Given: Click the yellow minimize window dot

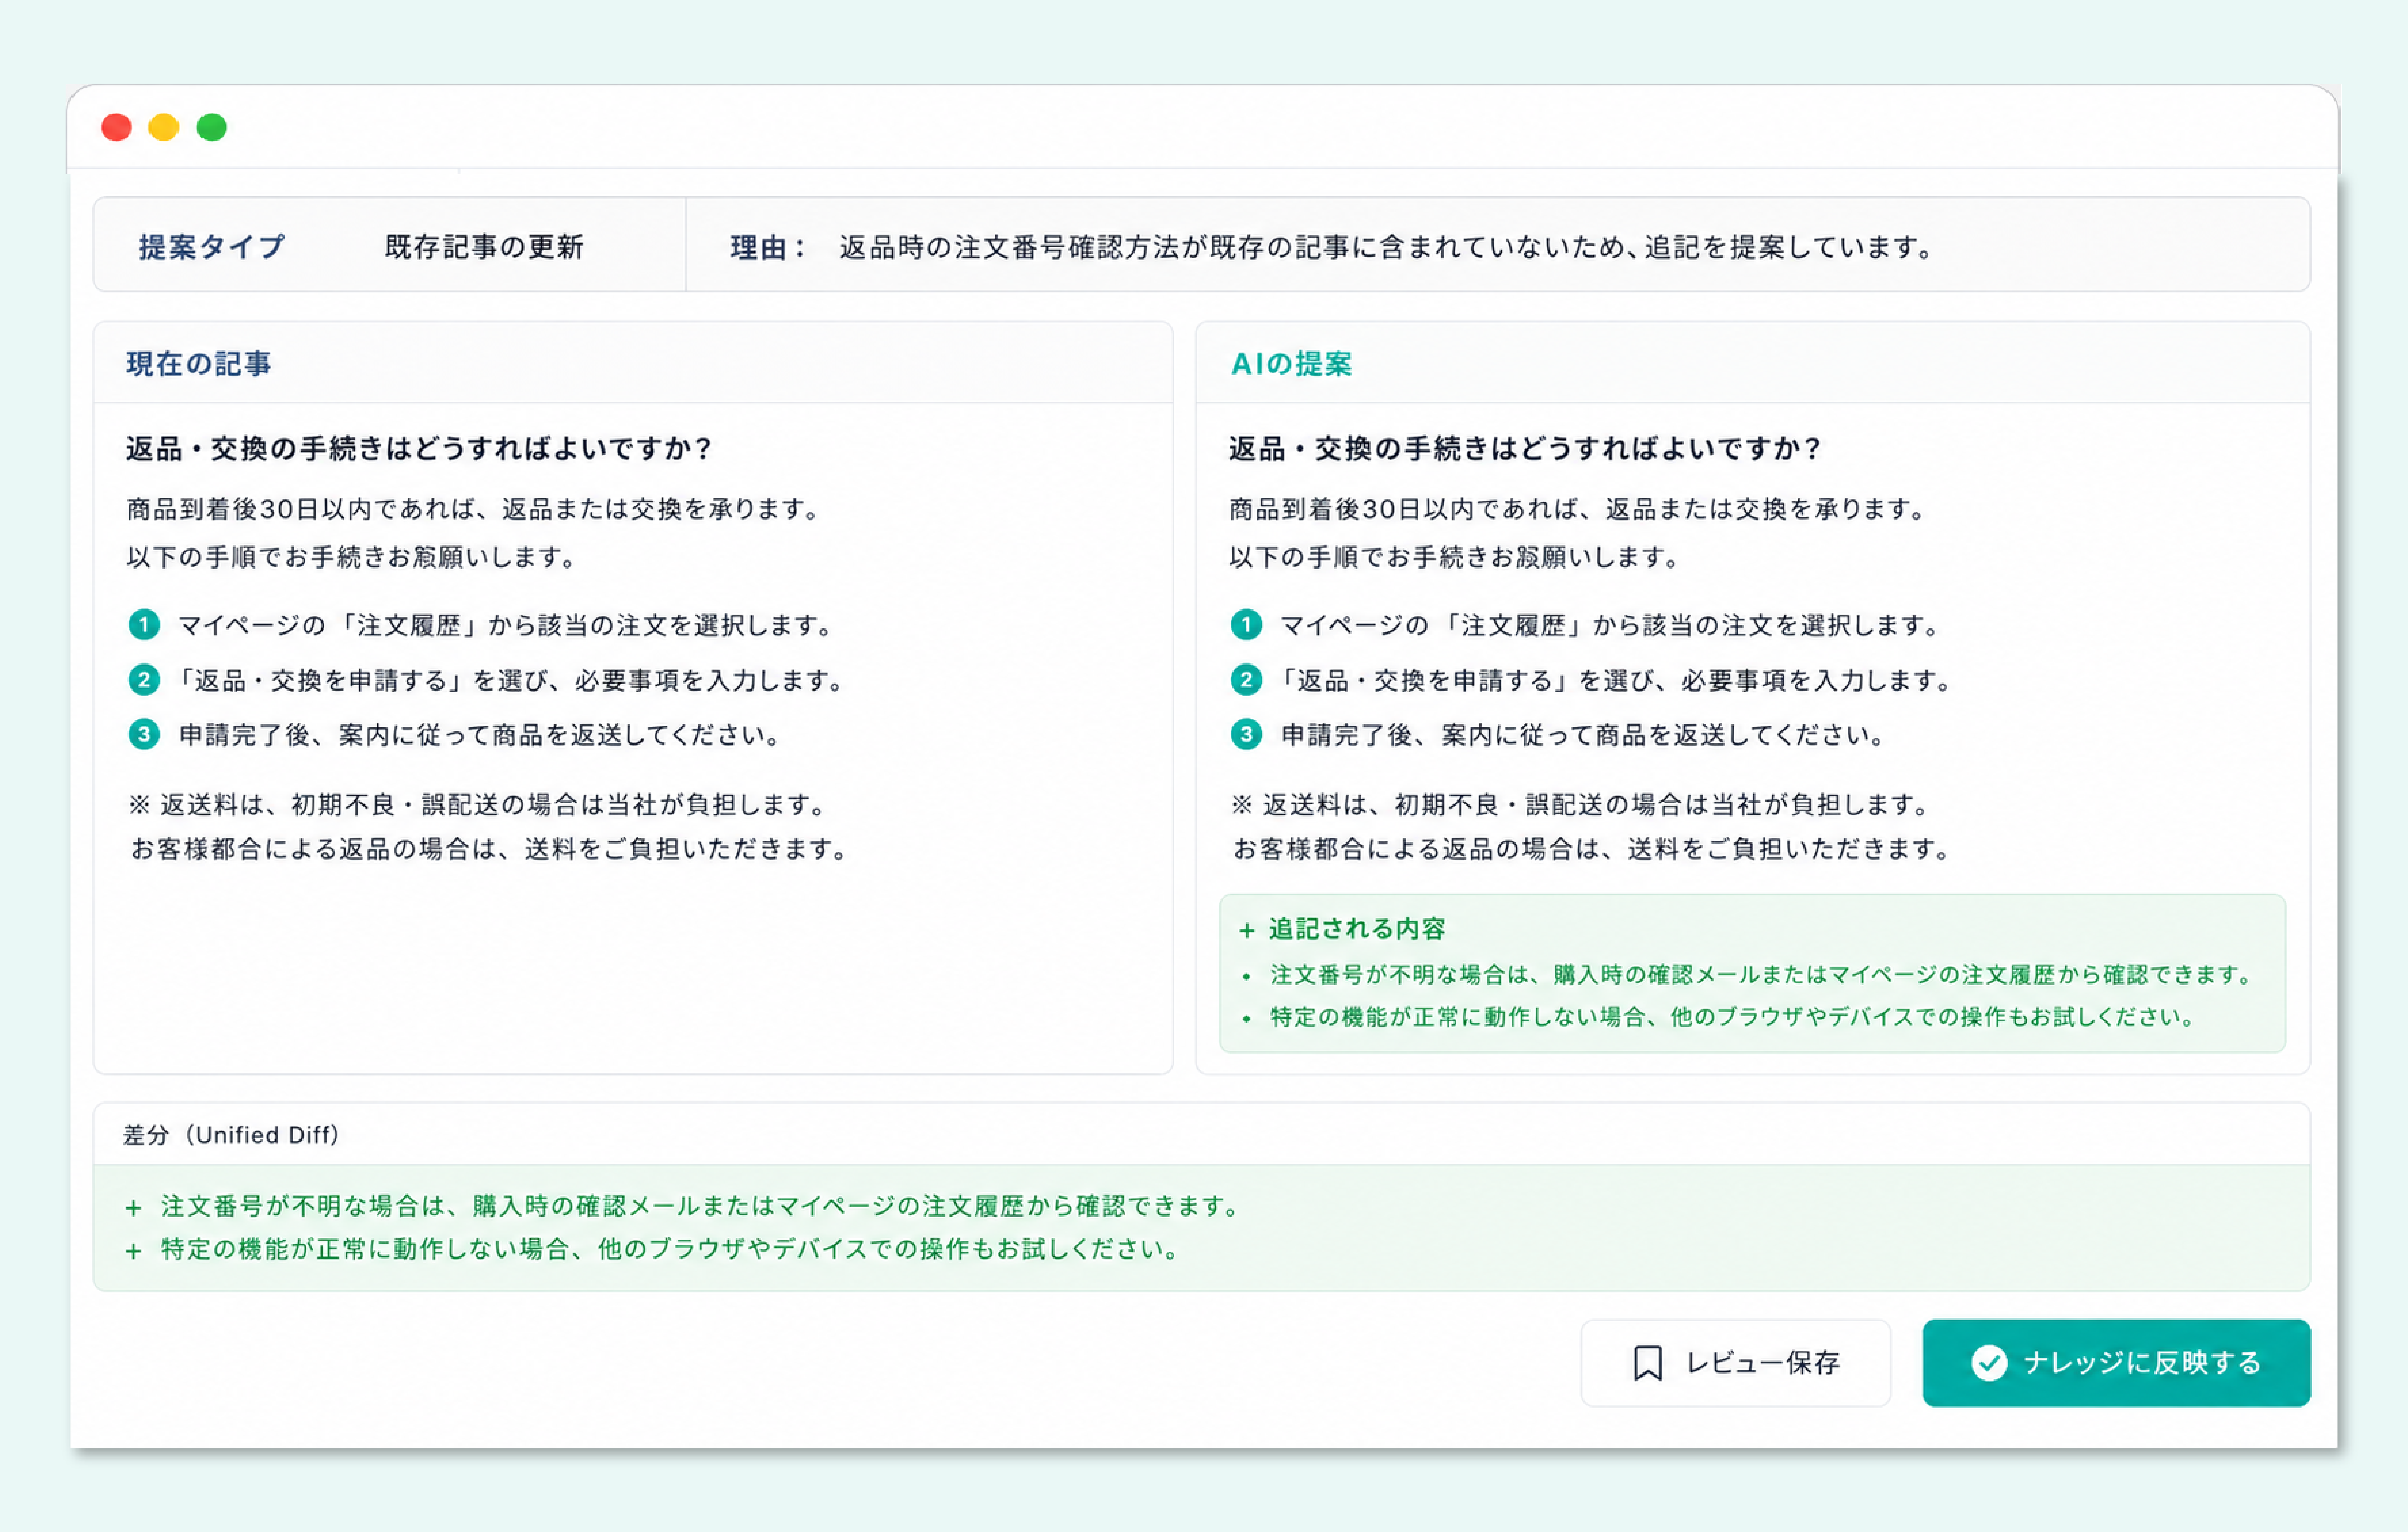Looking at the screenshot, I should tap(164, 127).
